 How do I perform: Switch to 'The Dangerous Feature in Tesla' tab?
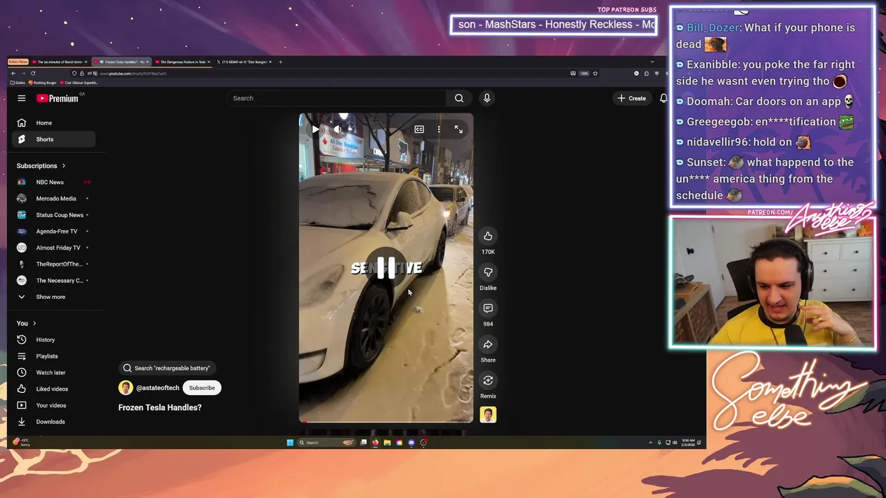coord(181,62)
